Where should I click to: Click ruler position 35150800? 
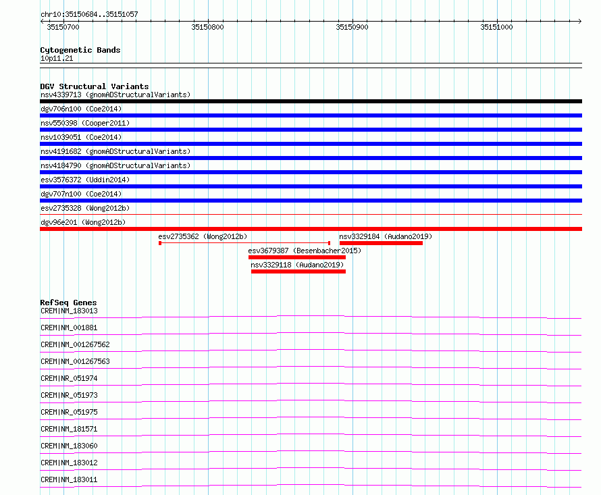coord(207,27)
